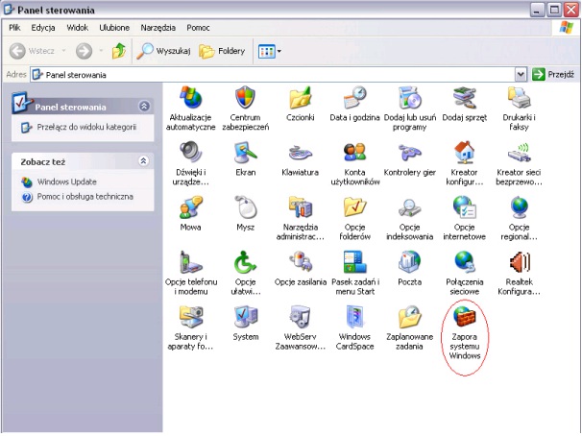Open Zaplanowane zadania icon

pos(410,317)
